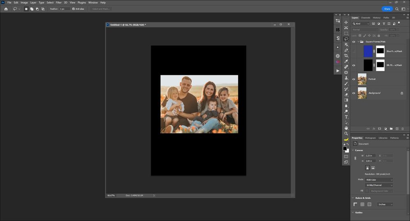Open the 16 Bits/Channel dropdown

coord(379,185)
